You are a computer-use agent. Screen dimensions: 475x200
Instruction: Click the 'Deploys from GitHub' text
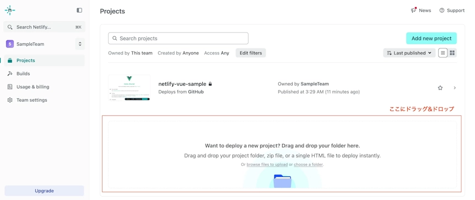(x=181, y=92)
